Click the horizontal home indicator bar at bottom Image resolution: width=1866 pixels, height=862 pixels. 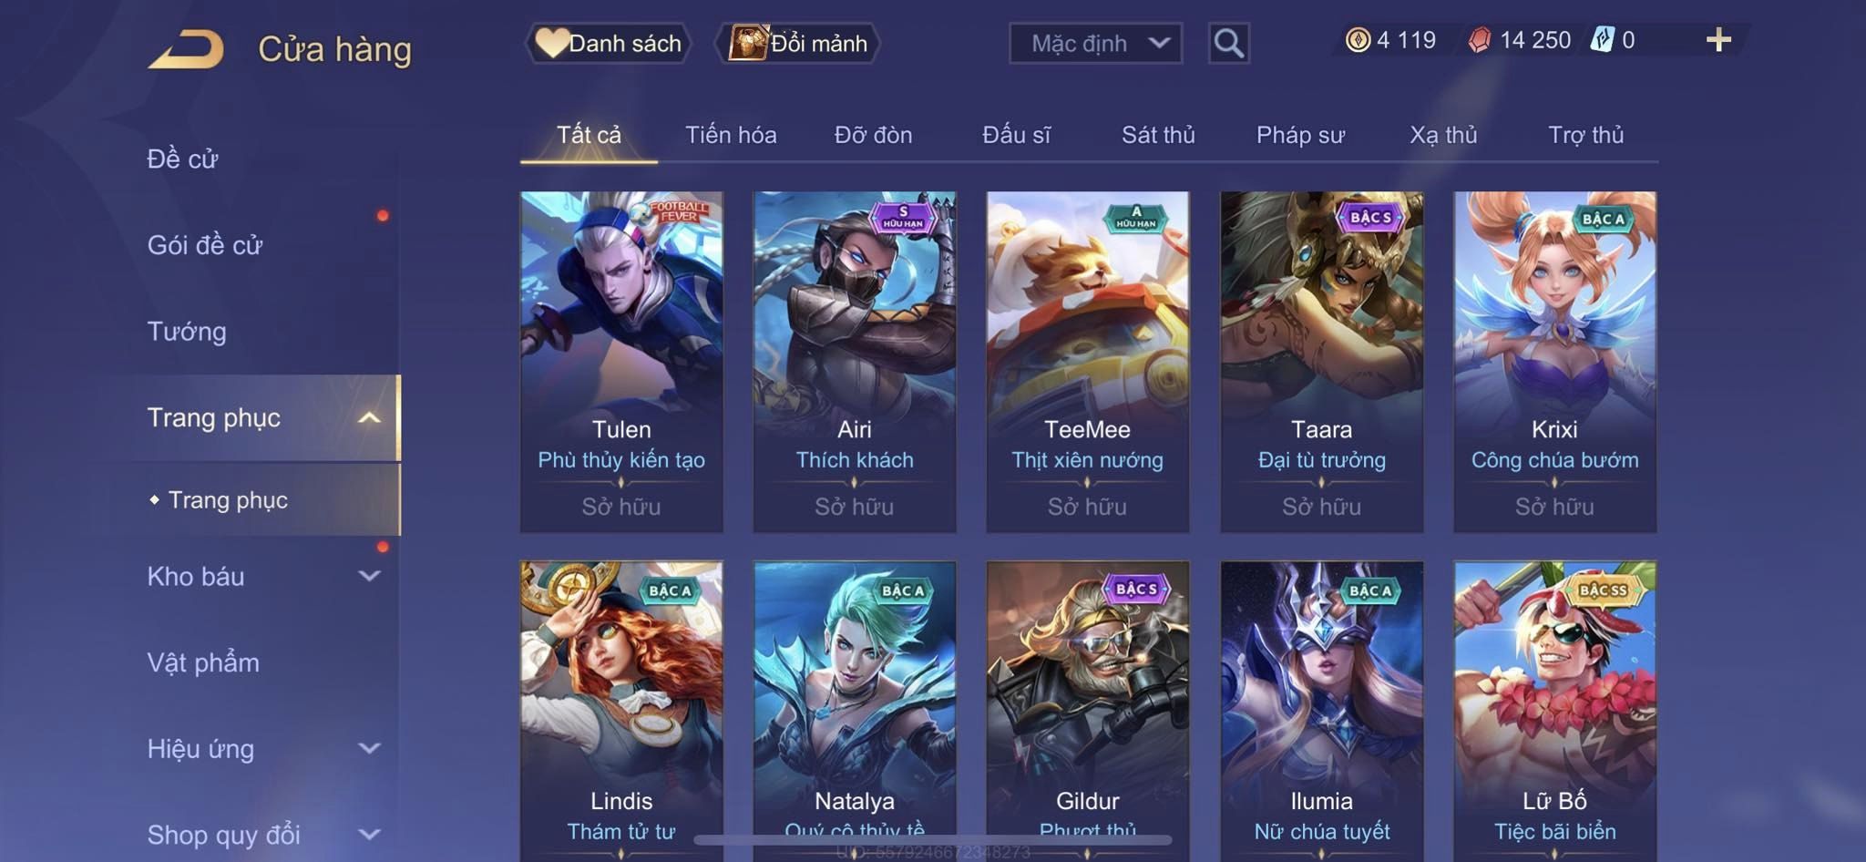pos(933,839)
